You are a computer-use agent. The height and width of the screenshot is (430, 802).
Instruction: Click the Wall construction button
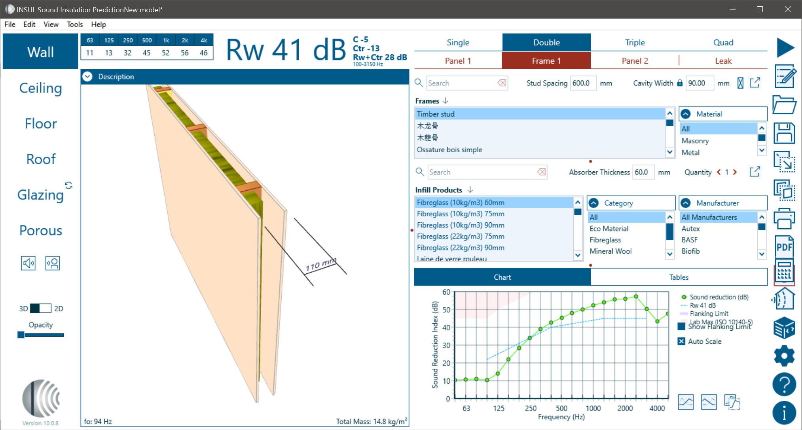pos(40,51)
